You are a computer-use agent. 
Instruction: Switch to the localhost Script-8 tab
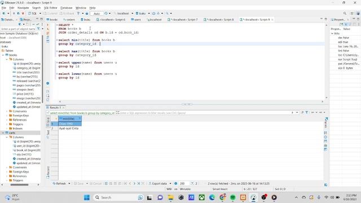pyautogui.click(x=219, y=20)
